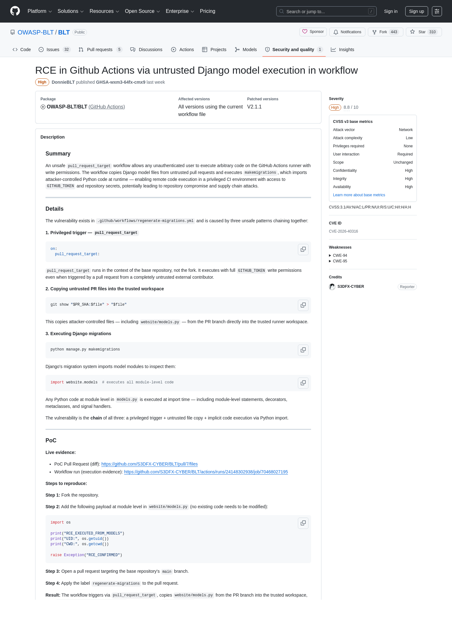This screenshot has height=627, width=452.
Task: Expand the CWE-94 weakness
Action: tap(338, 256)
